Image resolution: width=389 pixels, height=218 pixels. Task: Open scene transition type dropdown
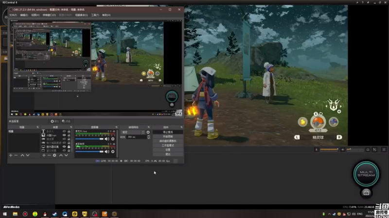(133, 132)
